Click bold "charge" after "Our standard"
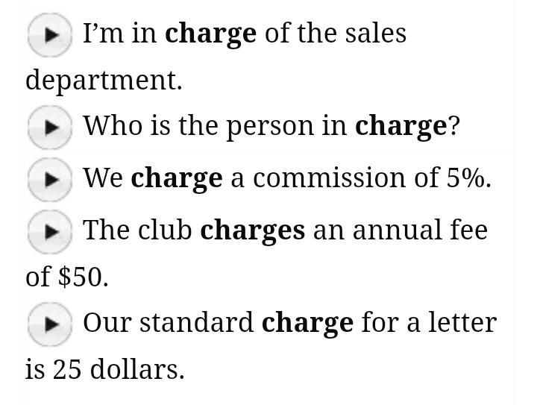This screenshot has width=537, height=405. point(307,324)
